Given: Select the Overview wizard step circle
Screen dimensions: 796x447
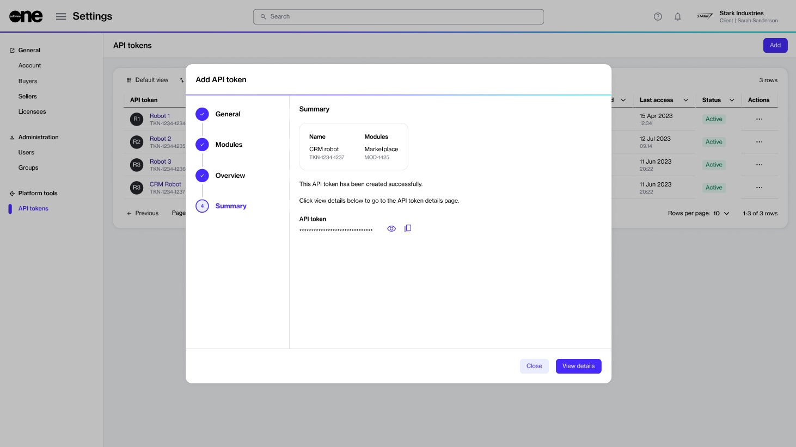Looking at the screenshot, I should [x=202, y=176].
